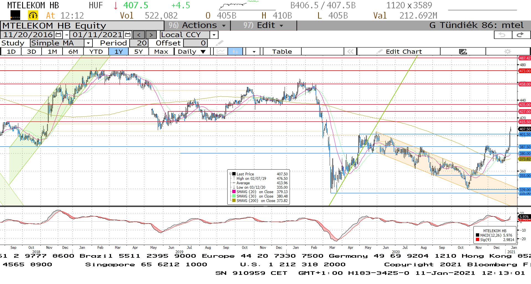Image resolution: width=531 pixels, height=284 pixels.
Task: Open the Local CCY currency dropdown arrow
Action: tap(214, 35)
